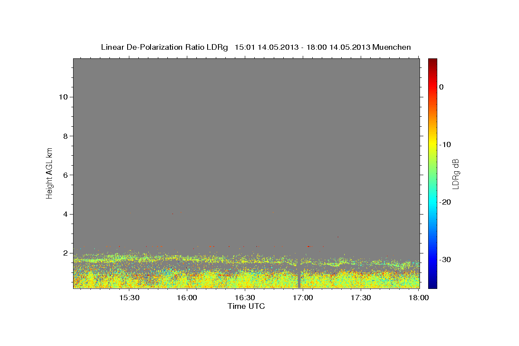This screenshot has width=519, height=346.
Task: Click the '16:30' time tick label
Action: (245, 298)
